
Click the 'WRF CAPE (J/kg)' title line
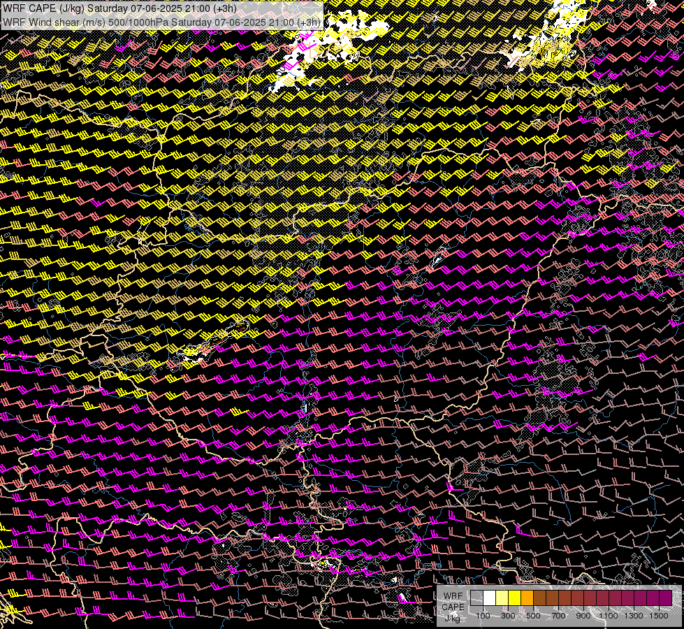[x=120, y=8]
